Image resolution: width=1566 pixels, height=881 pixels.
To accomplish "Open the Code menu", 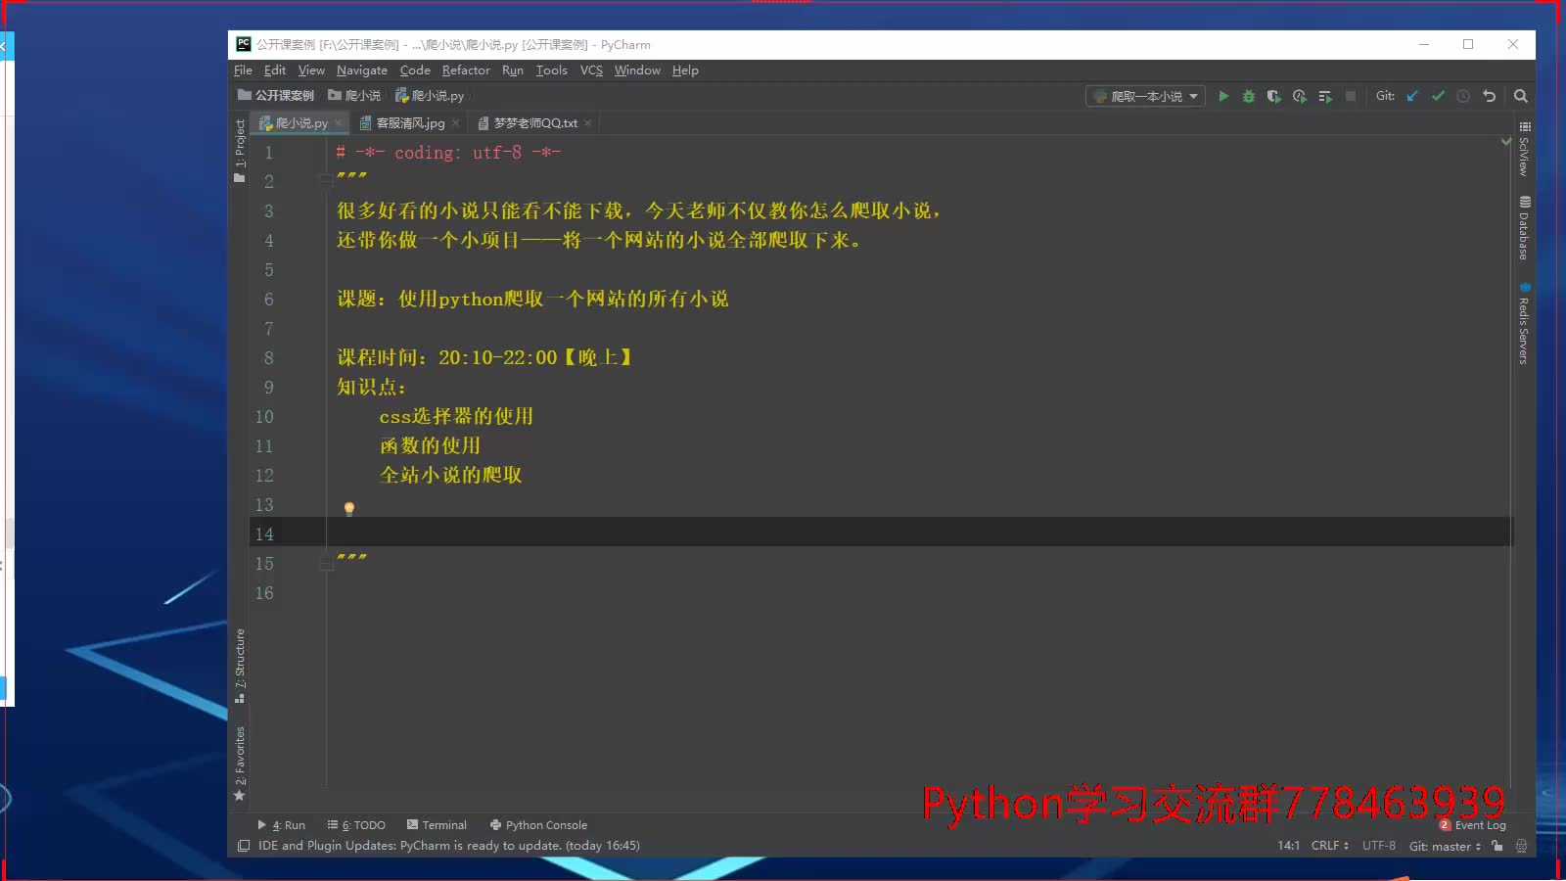I will 415,70.
